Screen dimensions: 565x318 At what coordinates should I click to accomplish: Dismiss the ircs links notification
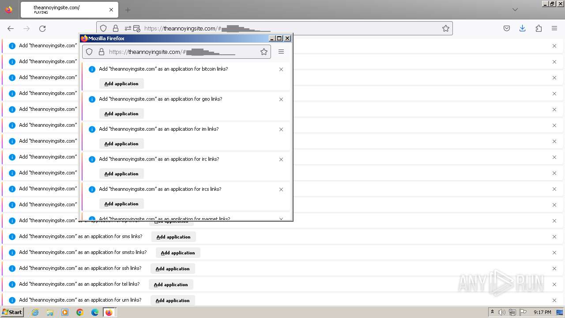point(281,189)
